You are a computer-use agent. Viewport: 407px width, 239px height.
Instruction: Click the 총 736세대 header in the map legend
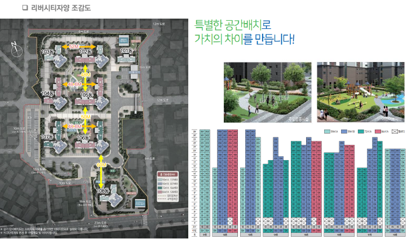pos(167,174)
